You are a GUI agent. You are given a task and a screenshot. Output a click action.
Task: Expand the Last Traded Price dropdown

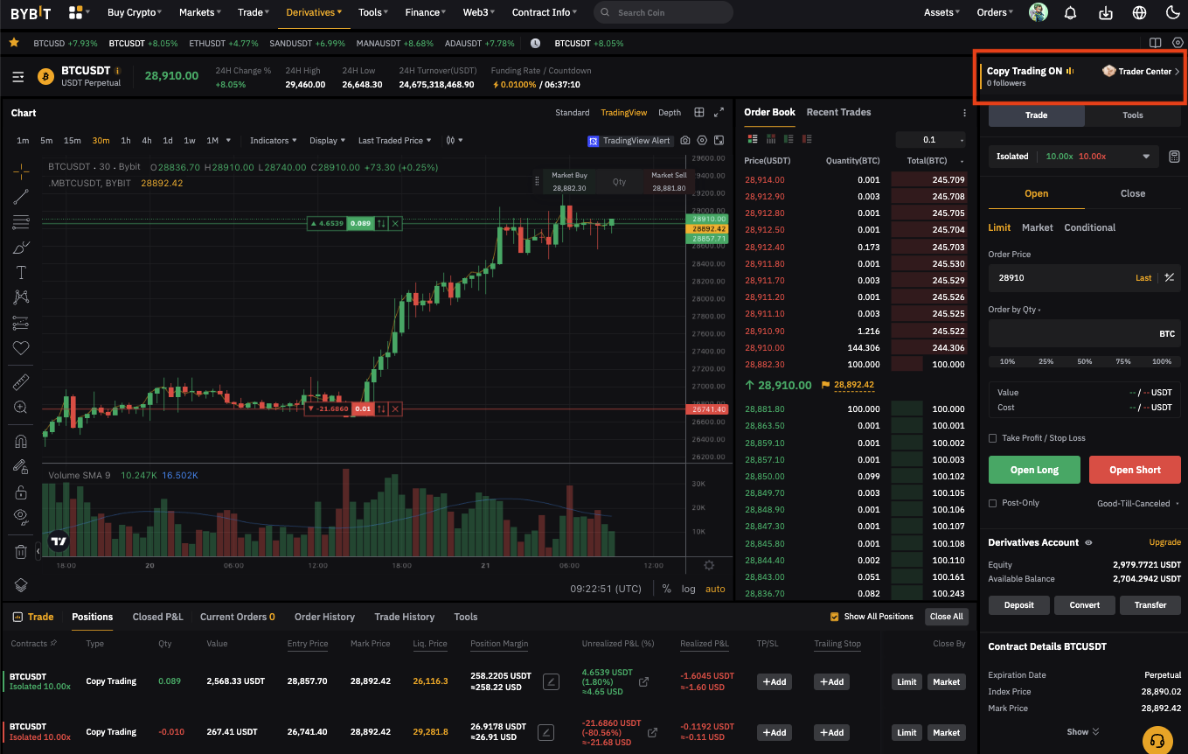396,140
